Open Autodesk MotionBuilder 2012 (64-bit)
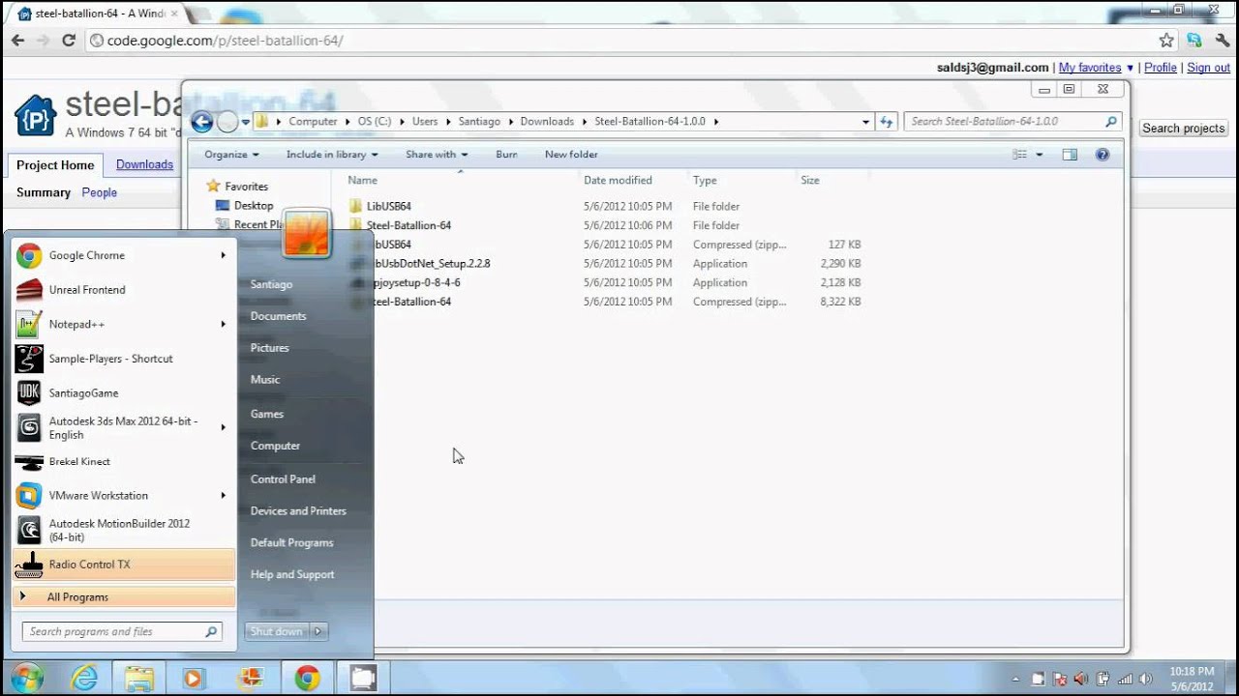Viewport: 1239px width, 696px height. [123, 530]
